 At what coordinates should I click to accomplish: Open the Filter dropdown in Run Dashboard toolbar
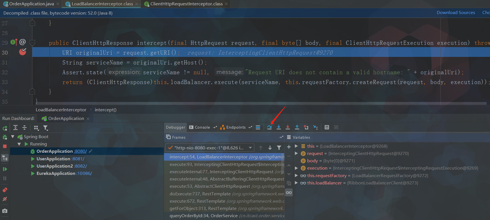(46, 128)
